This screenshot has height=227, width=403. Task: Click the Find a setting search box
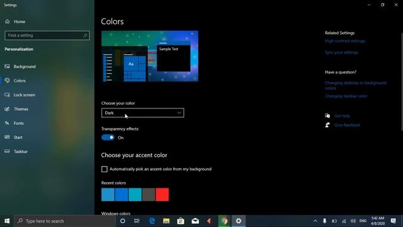click(47, 35)
